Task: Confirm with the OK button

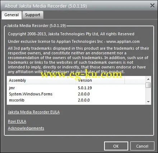Action: tap(116, 146)
